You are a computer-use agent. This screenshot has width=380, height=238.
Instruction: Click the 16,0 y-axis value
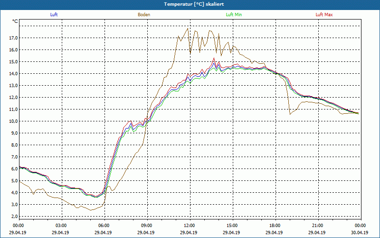tap(14, 50)
